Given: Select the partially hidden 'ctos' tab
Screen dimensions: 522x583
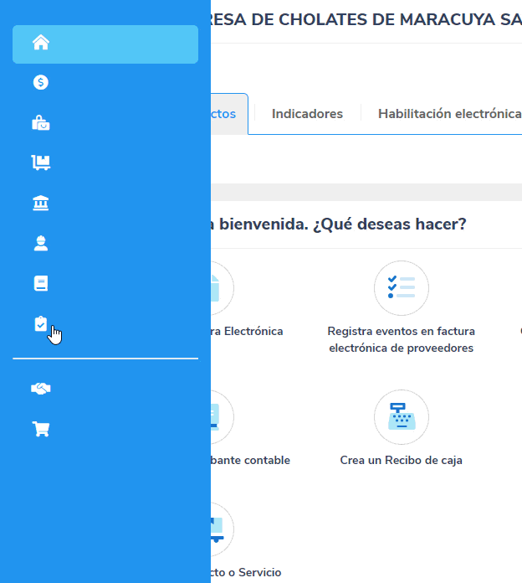Looking at the screenshot, I should point(229,114).
